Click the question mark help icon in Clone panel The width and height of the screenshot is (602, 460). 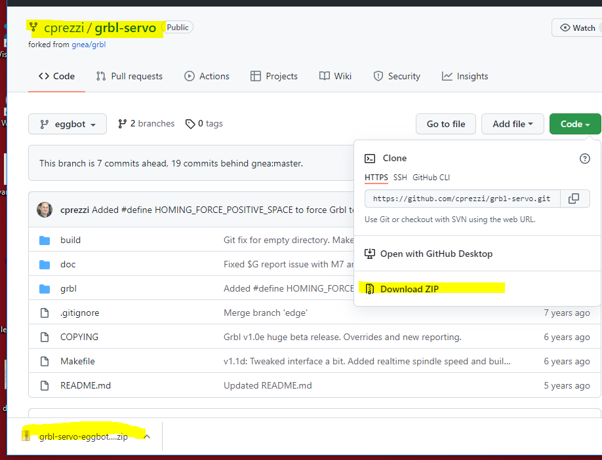pos(585,158)
